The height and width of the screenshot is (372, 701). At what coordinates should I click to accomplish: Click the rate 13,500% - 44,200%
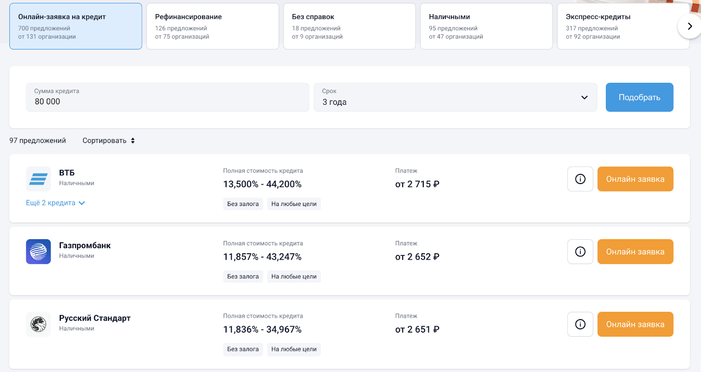click(x=262, y=184)
